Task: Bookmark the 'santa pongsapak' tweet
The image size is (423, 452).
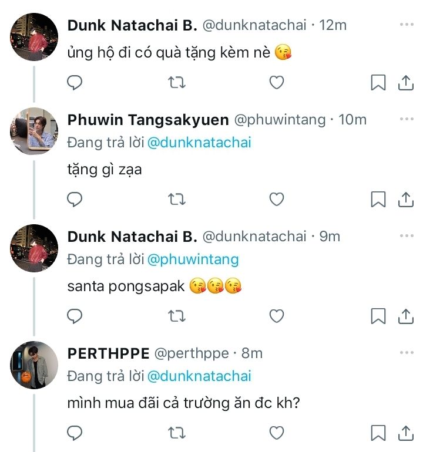Action: tap(378, 316)
